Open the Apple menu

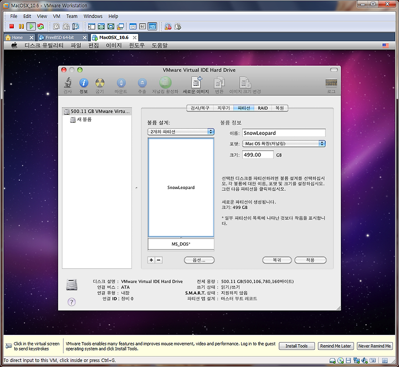14,45
